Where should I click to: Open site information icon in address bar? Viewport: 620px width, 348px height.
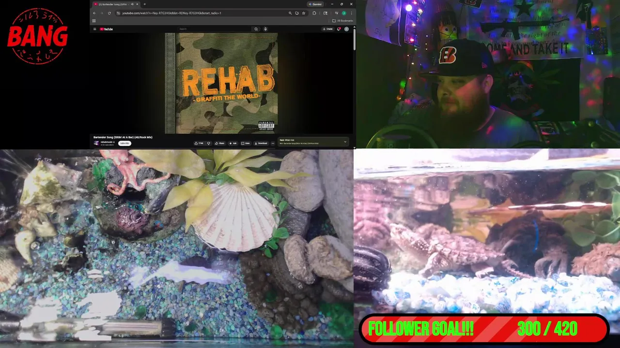click(118, 13)
